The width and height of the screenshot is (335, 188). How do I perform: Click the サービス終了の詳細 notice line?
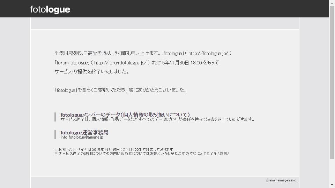point(142,153)
